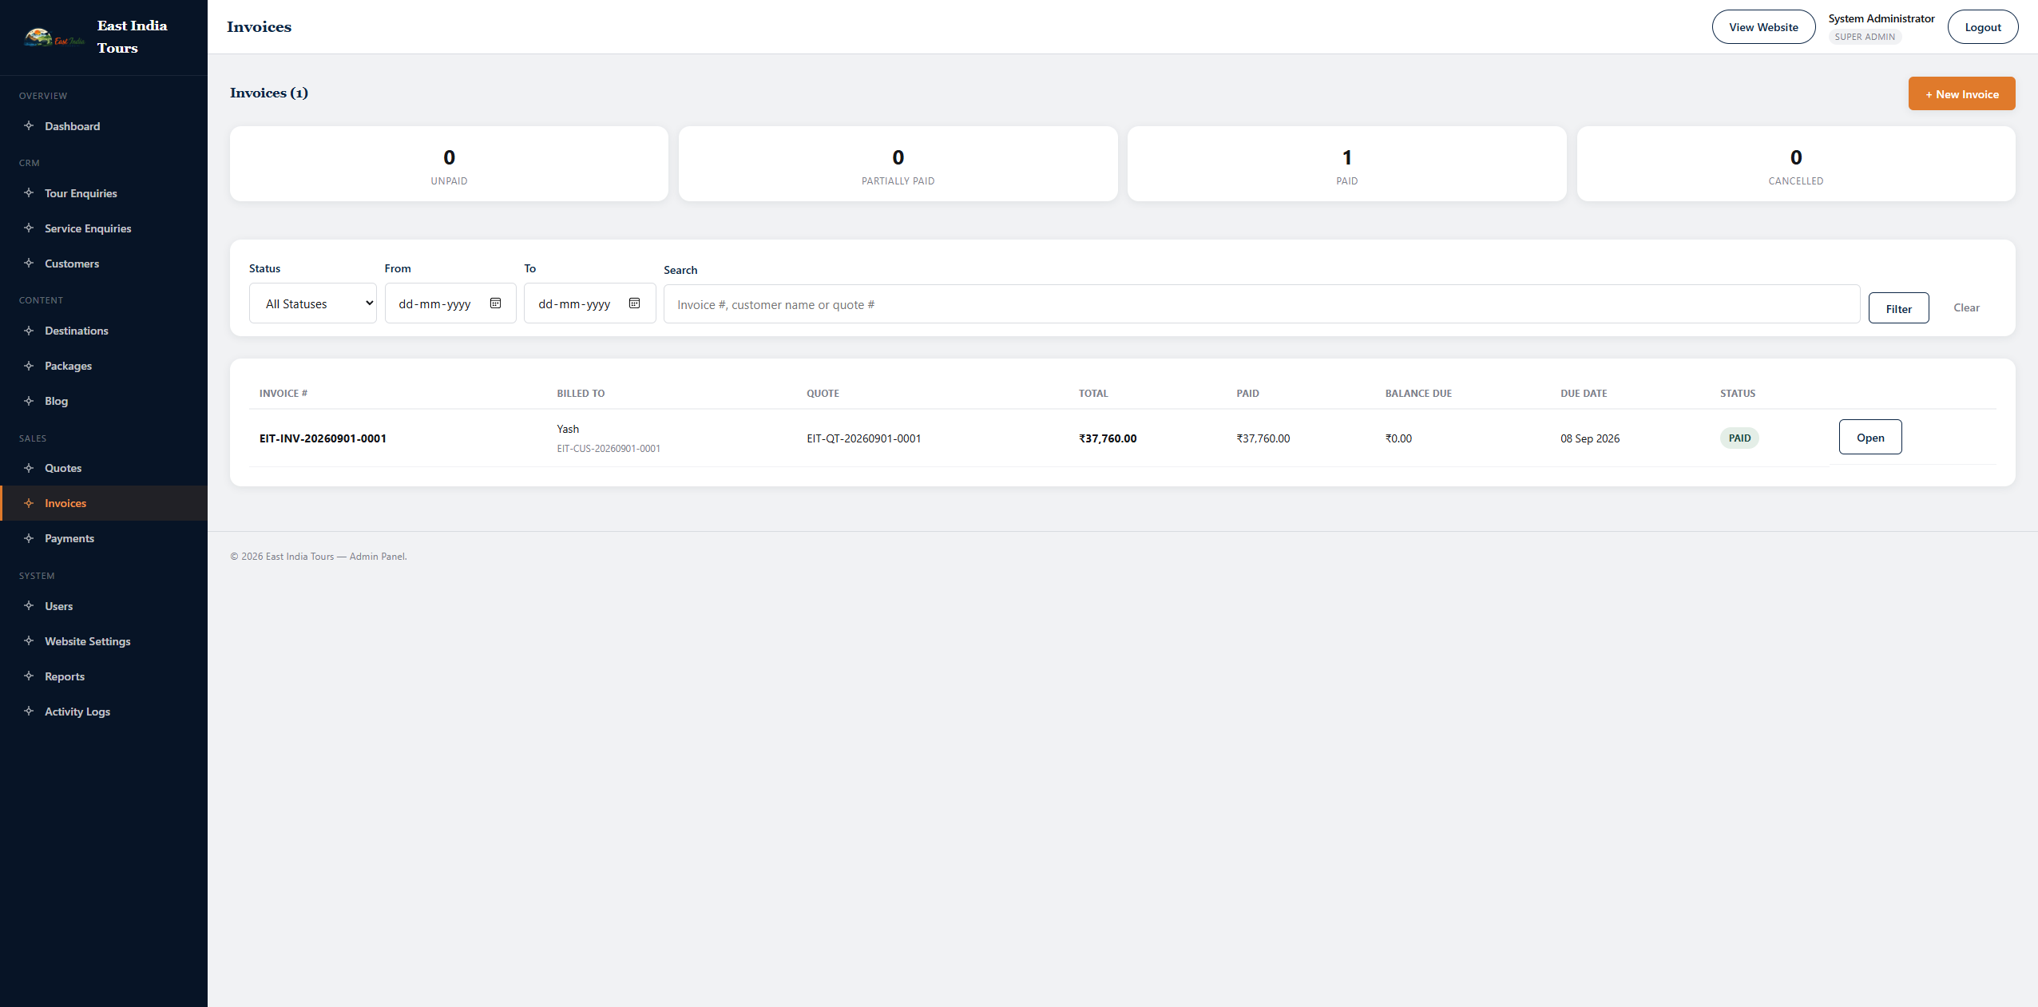
Task: Click the icon beside Activity Logs
Action: pos(29,711)
